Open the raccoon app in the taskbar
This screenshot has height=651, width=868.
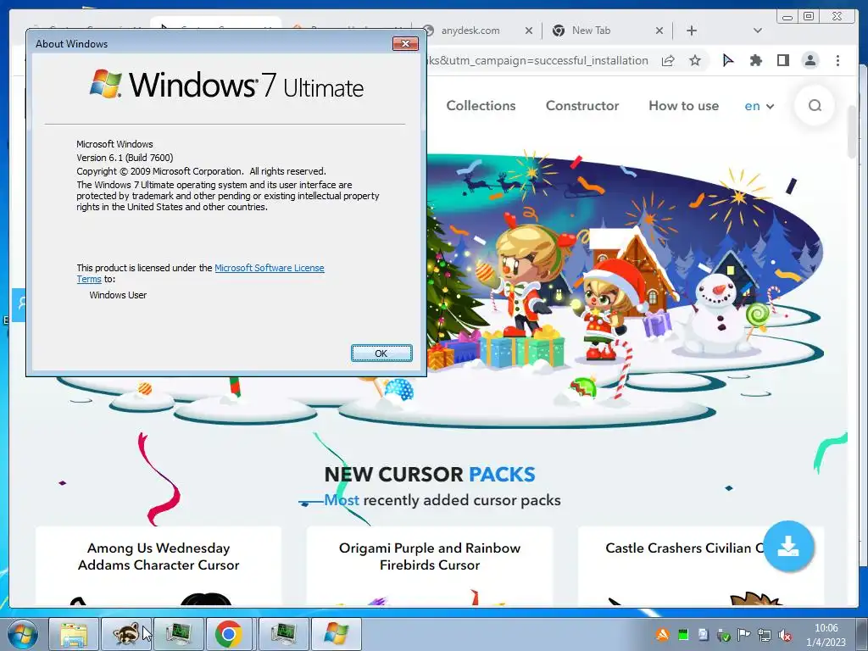(125, 634)
